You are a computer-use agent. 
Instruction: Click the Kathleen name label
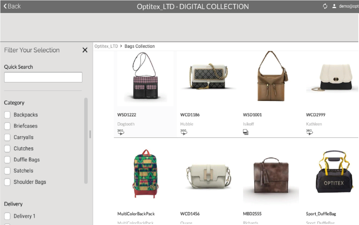314,124
